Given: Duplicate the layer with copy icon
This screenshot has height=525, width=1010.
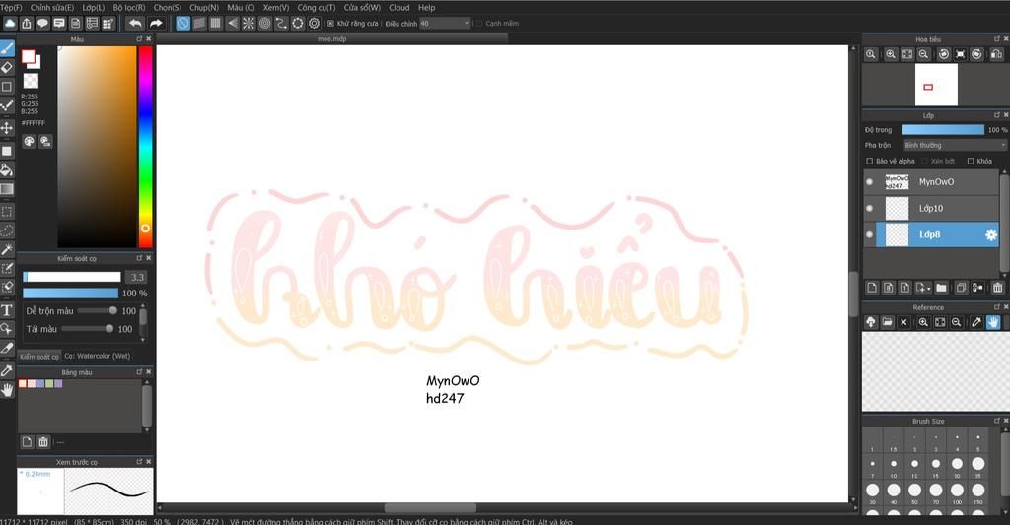Looking at the screenshot, I should point(961,288).
